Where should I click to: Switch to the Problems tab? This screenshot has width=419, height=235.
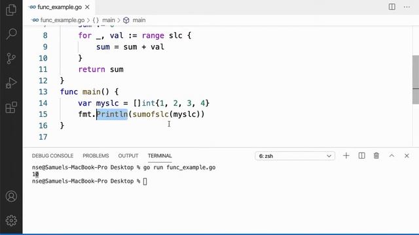(96, 155)
